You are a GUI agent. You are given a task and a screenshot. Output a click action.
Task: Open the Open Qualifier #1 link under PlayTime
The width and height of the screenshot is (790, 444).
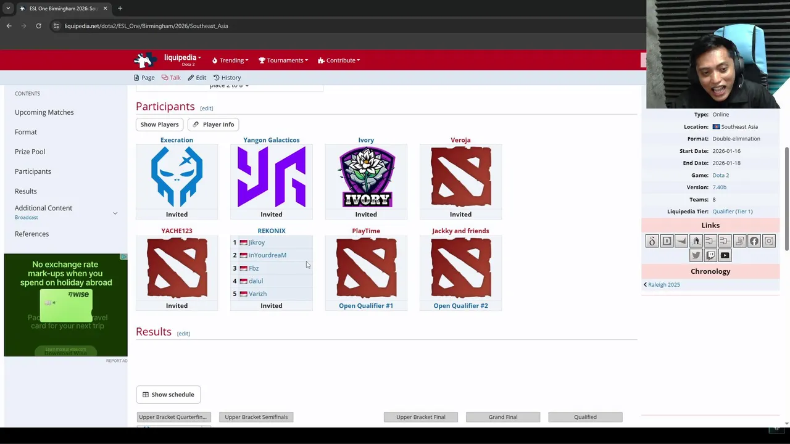(x=366, y=306)
